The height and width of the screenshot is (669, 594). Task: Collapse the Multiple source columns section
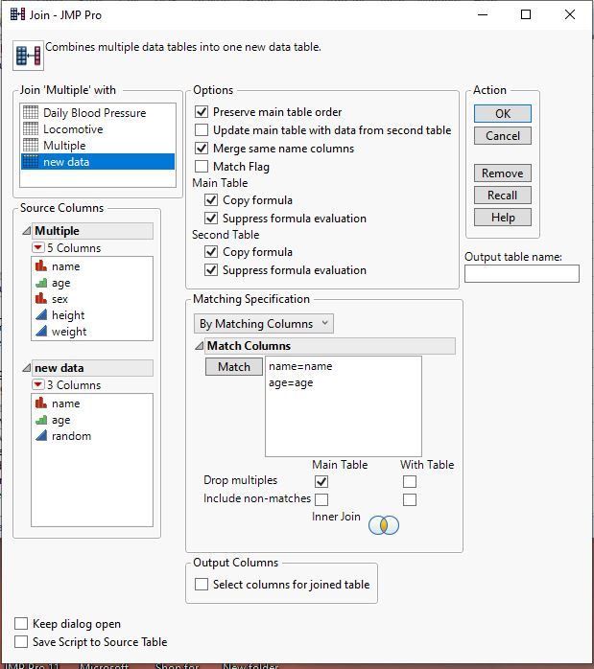(27, 230)
